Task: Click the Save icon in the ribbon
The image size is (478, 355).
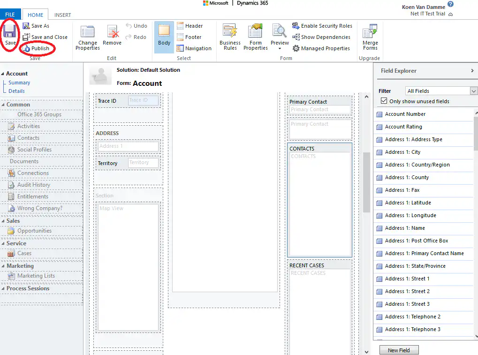Action: 9,33
